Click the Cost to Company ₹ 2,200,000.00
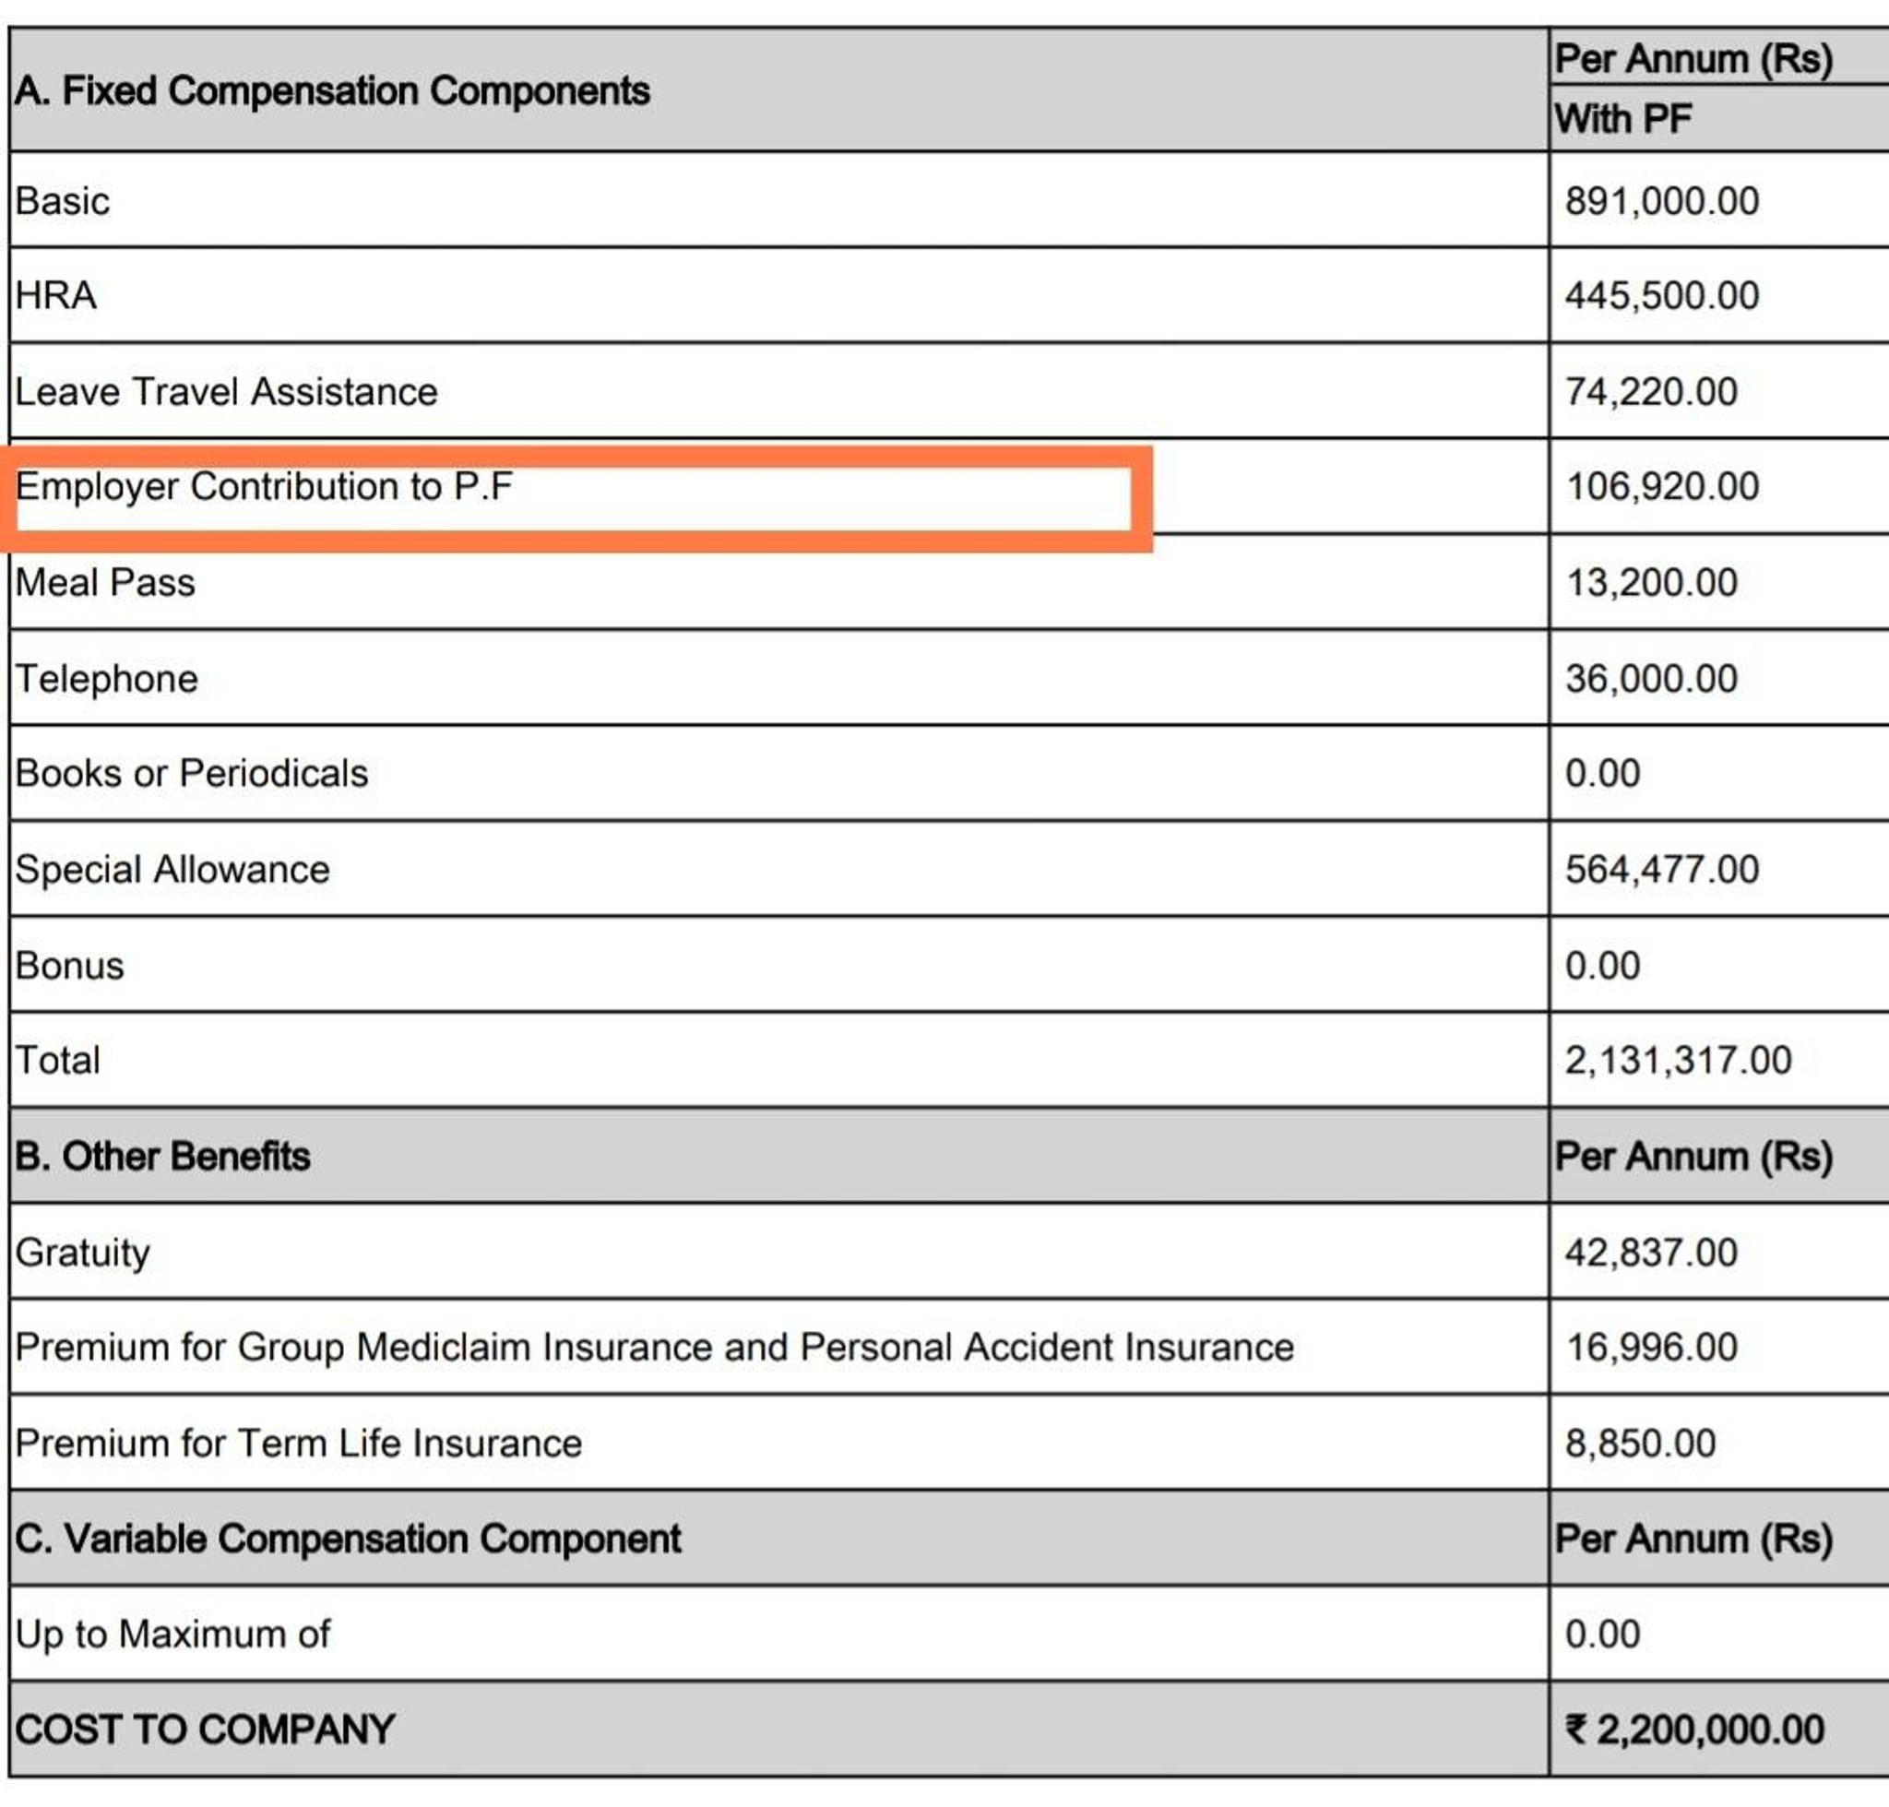The image size is (1889, 1807). [1694, 1730]
